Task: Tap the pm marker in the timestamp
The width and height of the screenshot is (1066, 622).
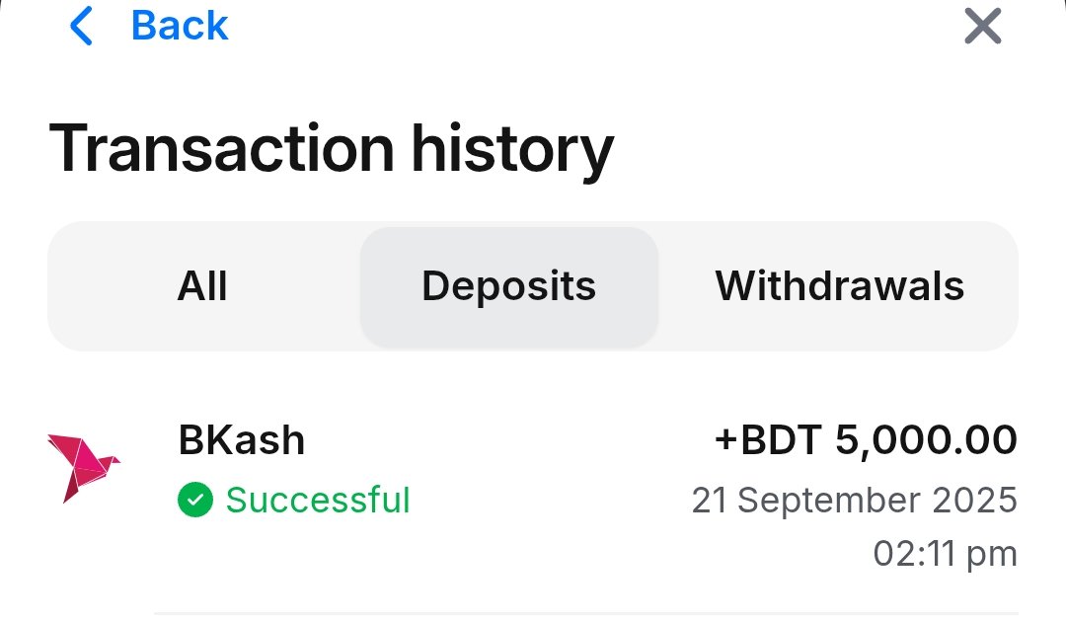Action: pos(993,554)
